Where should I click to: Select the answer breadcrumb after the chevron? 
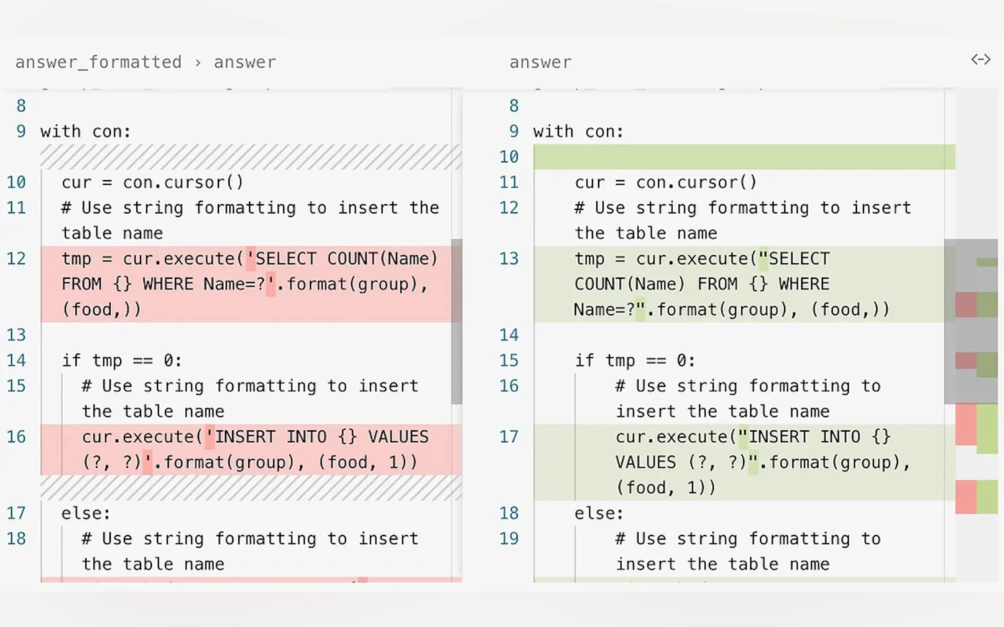(x=244, y=62)
